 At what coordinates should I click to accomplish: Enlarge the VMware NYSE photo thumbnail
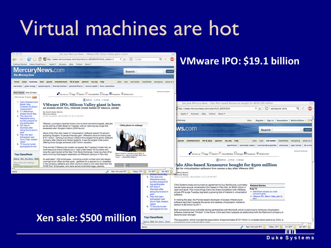(131, 140)
